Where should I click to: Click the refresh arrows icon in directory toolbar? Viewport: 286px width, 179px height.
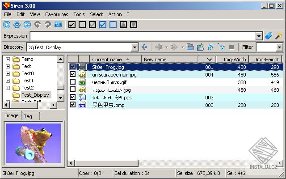(210, 47)
